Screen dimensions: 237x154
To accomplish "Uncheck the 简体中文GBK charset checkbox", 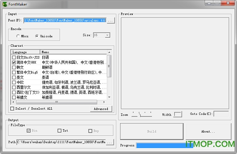I will pyautogui.click(x=14, y=63).
